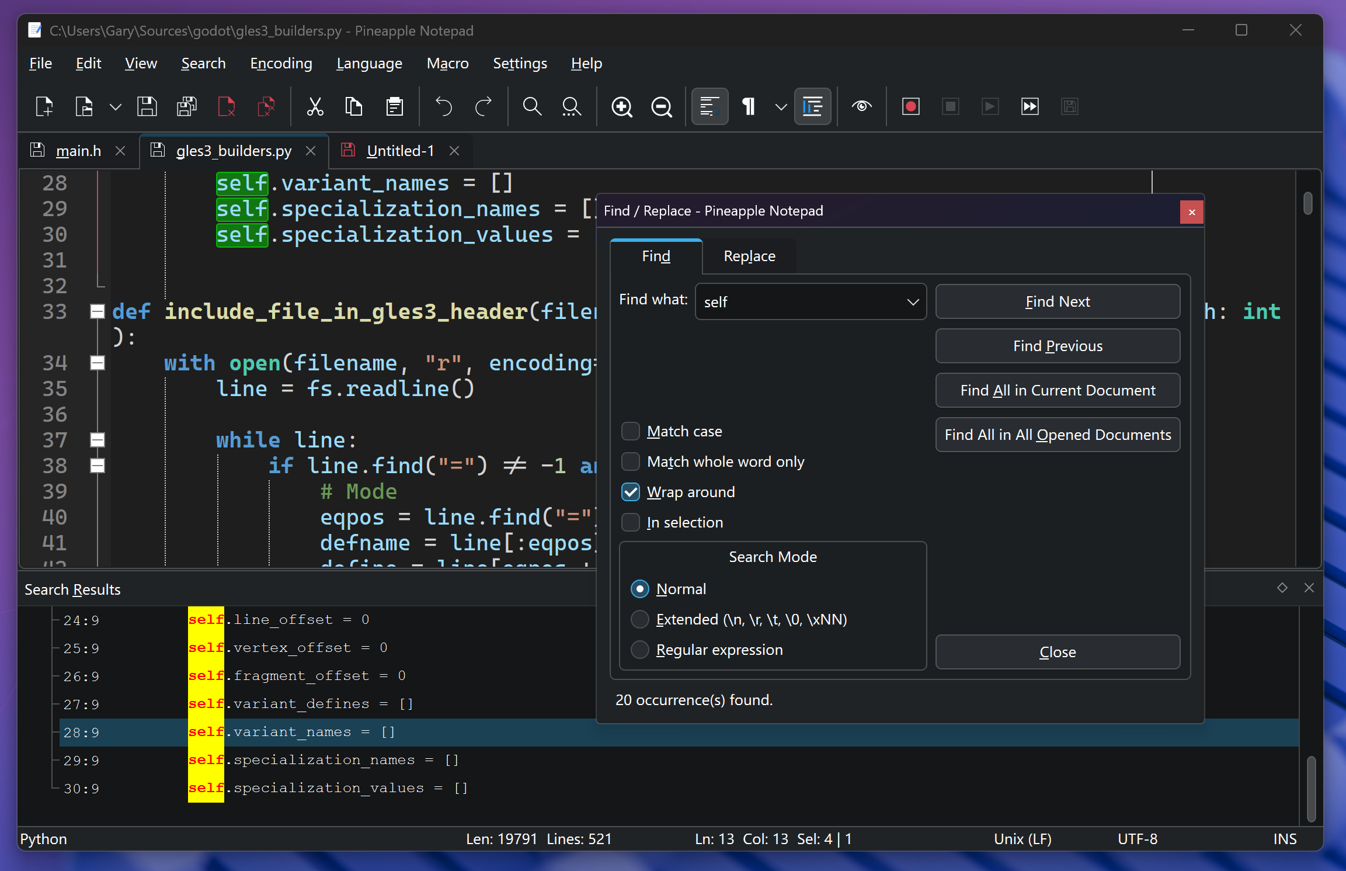Viewport: 1346px width, 871px height.
Task: Open the Find what dropdown arrow
Action: point(913,302)
